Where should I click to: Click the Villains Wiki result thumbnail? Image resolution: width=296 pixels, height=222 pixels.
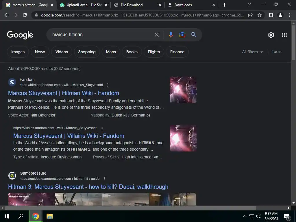[x=183, y=138]
